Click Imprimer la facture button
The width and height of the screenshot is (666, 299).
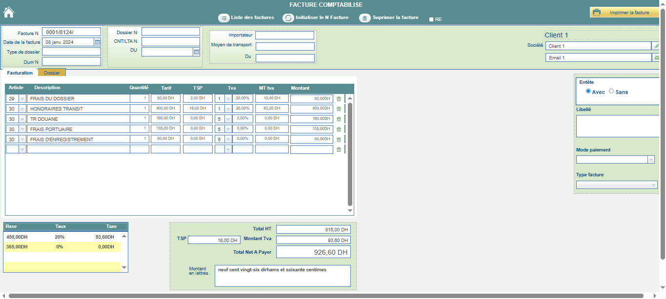[x=624, y=13]
